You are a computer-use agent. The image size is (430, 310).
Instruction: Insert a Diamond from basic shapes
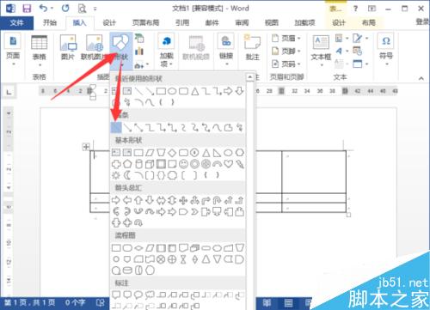point(172,153)
